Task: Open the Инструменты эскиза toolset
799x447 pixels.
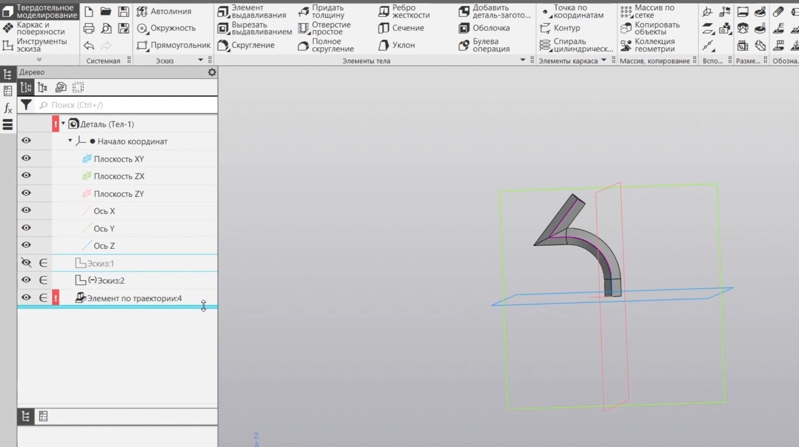Action: tap(34, 45)
